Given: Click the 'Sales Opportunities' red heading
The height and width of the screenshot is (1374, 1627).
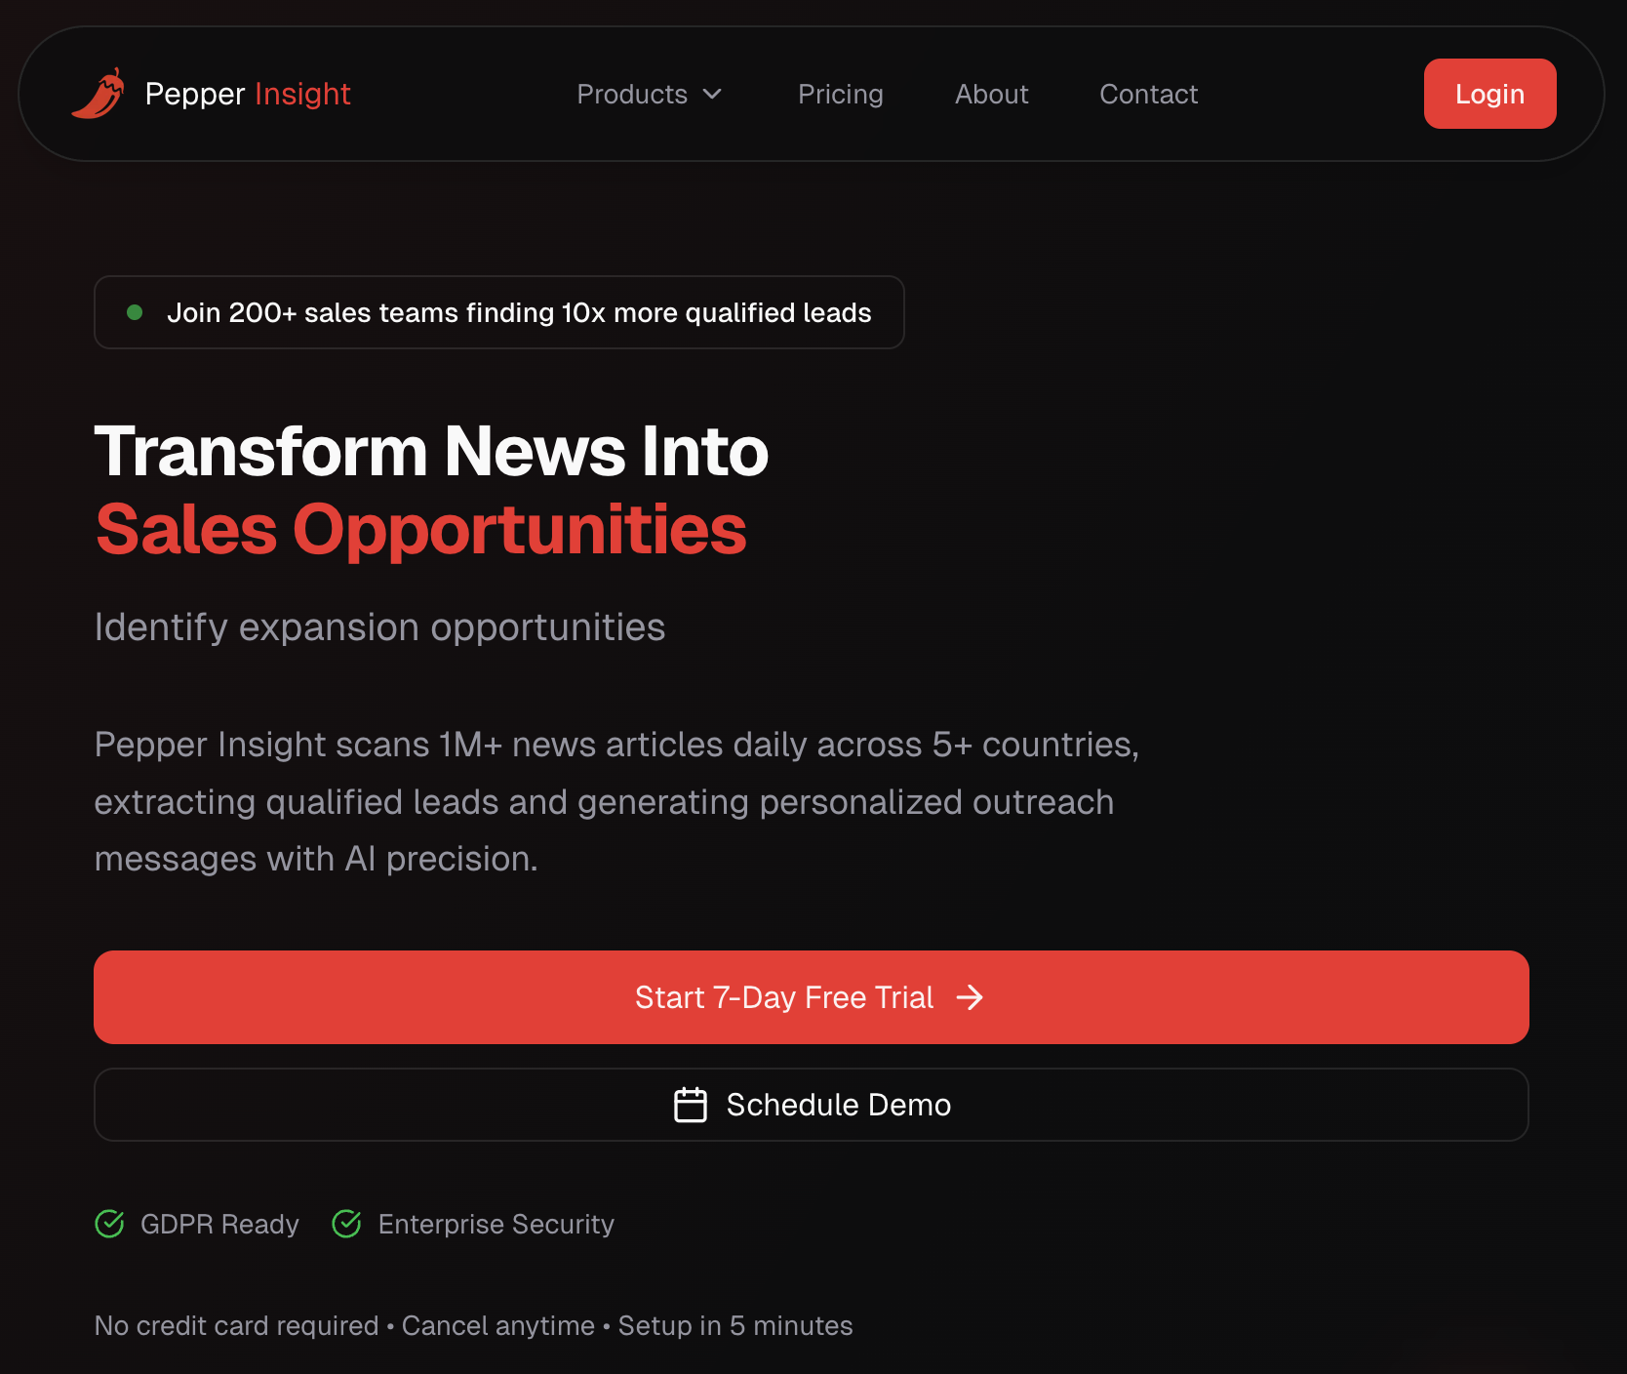Looking at the screenshot, I should point(421,529).
